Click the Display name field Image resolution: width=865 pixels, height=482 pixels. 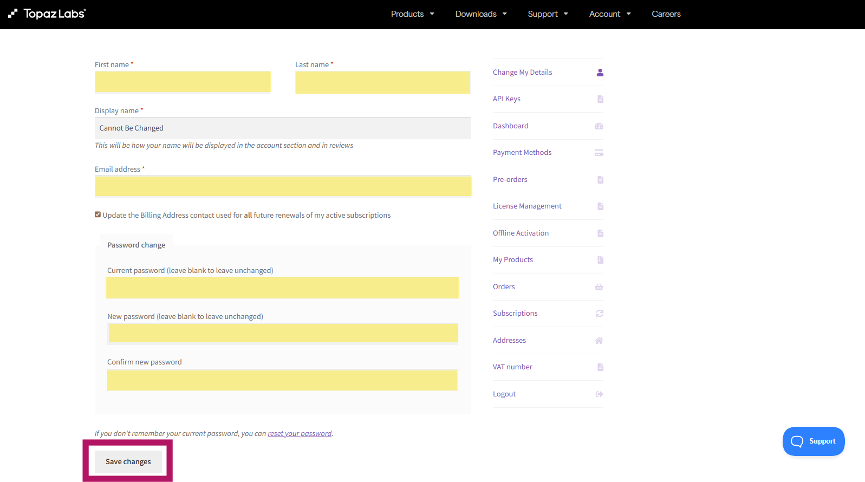[x=283, y=128]
